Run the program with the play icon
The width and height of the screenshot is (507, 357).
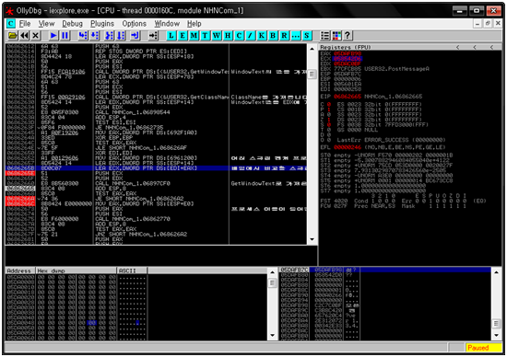pyautogui.click(x=53, y=36)
